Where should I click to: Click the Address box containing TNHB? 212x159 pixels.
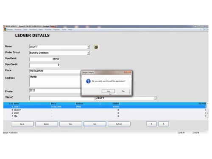coord(55,81)
